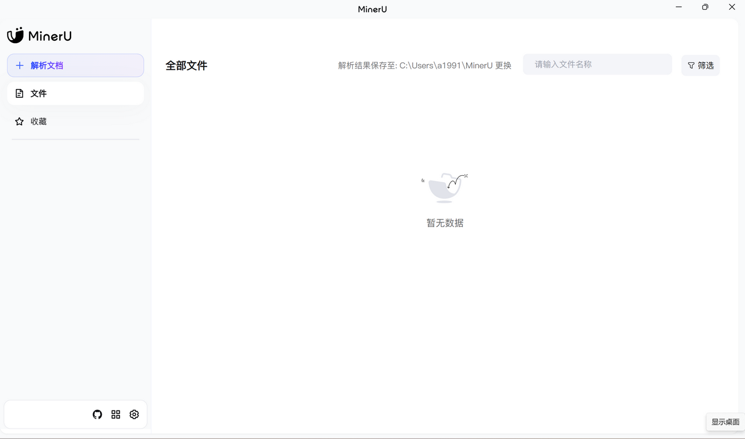This screenshot has width=745, height=439.
Task: Click the star icon beside 收藏
Action: coord(19,121)
